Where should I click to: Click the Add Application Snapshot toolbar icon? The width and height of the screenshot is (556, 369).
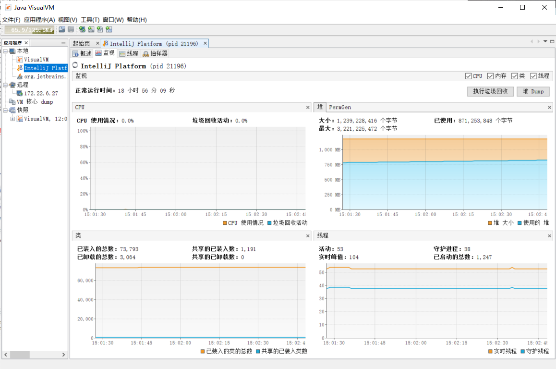pos(109,29)
